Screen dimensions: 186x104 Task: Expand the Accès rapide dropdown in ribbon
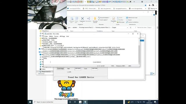(x=107, y=20)
